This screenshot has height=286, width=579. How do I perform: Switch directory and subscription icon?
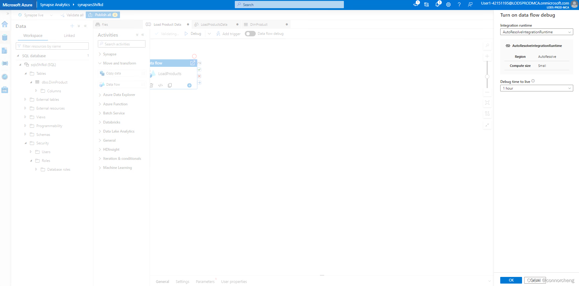pyautogui.click(x=427, y=5)
